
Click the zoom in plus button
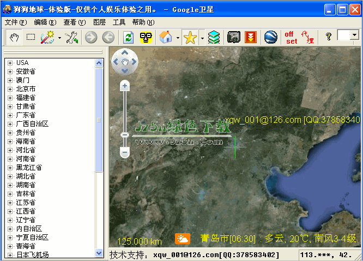click(125, 86)
